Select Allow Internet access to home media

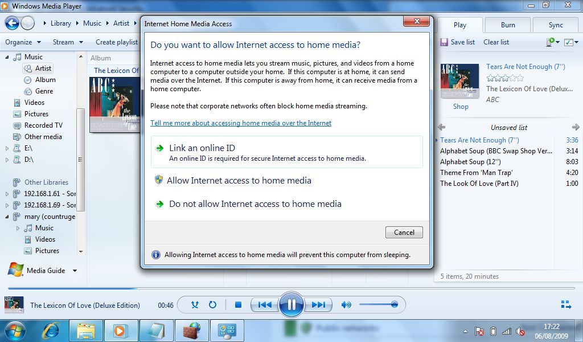[x=240, y=180]
